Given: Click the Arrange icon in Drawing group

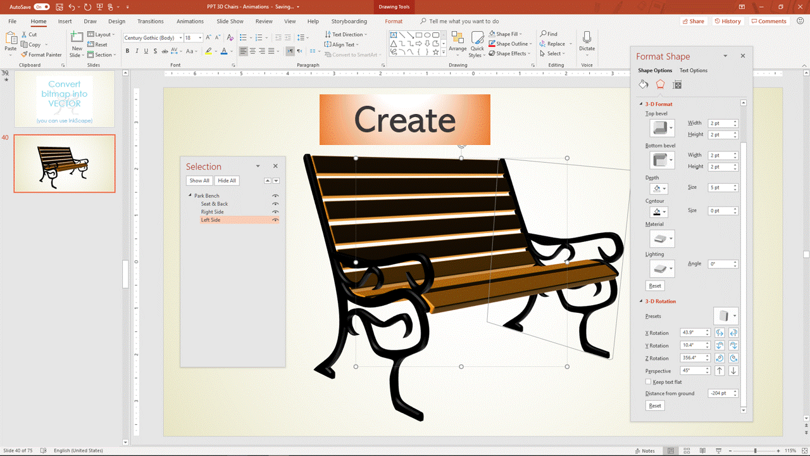Looking at the screenshot, I should (458, 38).
